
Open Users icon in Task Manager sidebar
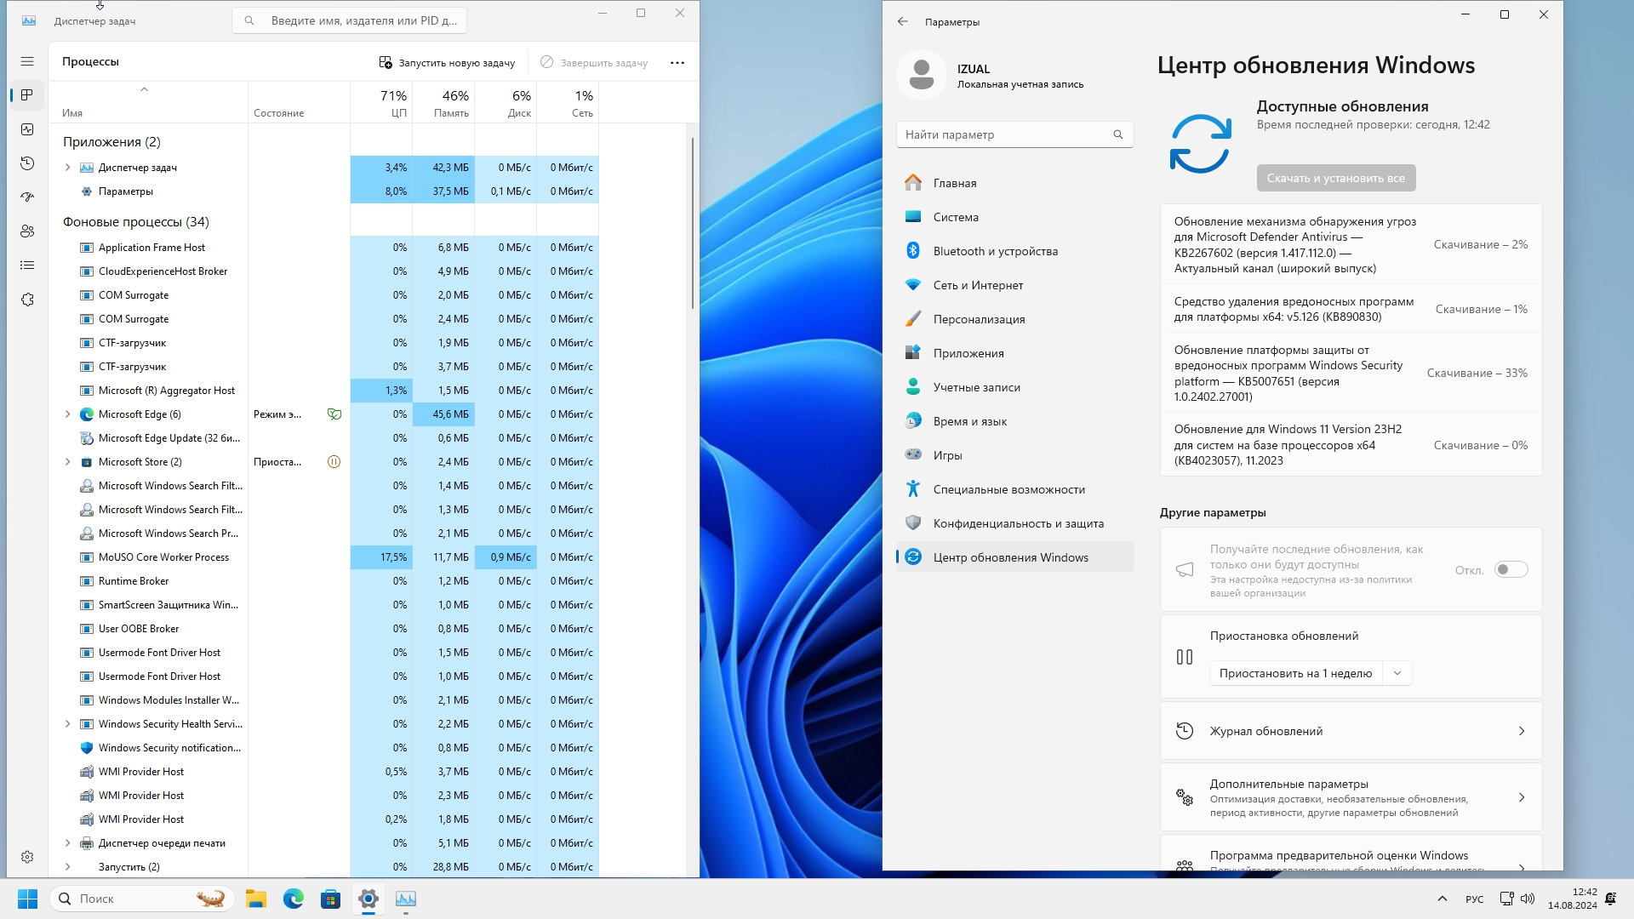click(27, 231)
